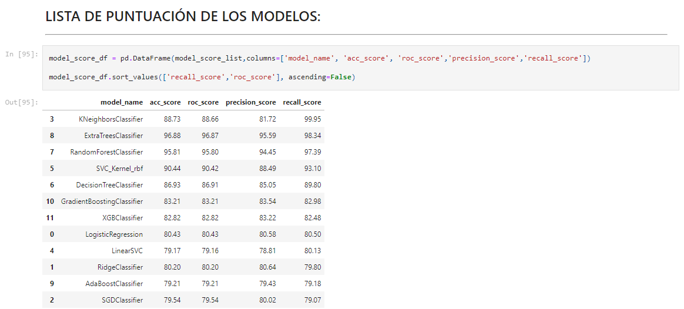Screen dimensions: 684x309
Task: Click precision value 95.59 for ExtraTreesClassifier
Action: (268, 136)
